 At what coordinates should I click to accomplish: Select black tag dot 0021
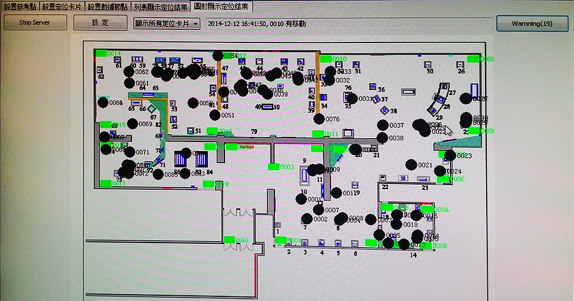point(412,165)
